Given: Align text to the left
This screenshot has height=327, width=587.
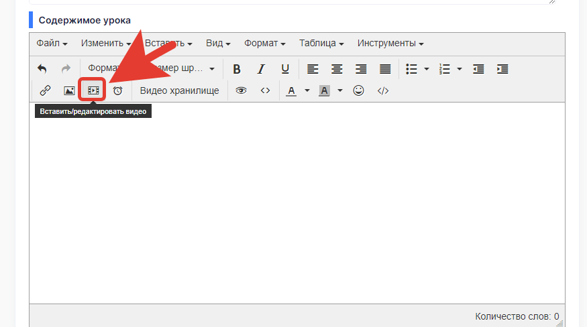Looking at the screenshot, I should (x=313, y=69).
